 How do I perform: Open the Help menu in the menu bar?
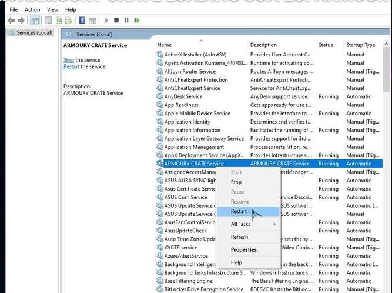71,9
